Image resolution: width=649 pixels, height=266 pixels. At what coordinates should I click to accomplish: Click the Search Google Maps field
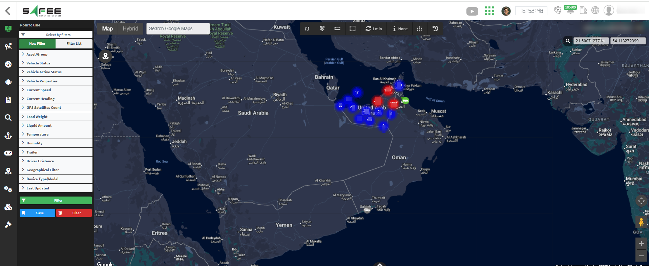pos(178,29)
